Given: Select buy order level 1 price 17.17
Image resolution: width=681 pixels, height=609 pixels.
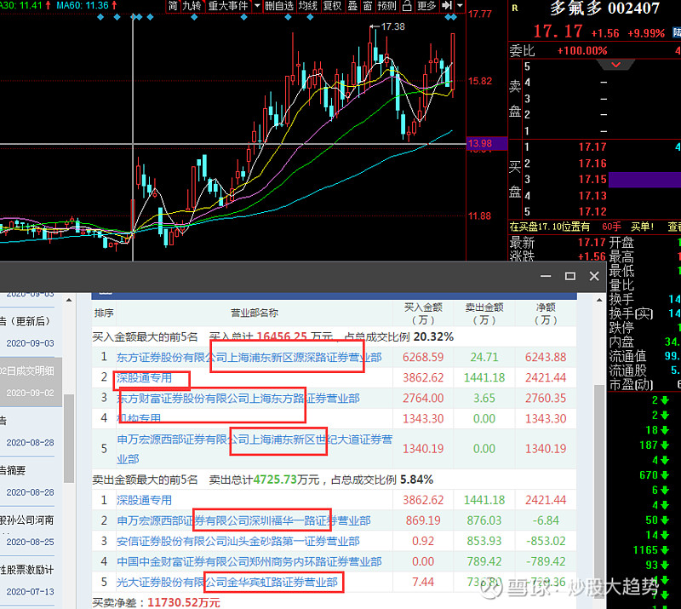Looking at the screenshot, I should (x=592, y=147).
